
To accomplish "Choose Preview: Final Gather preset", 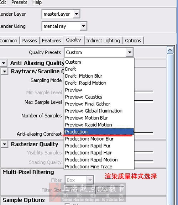I will coord(99,104).
